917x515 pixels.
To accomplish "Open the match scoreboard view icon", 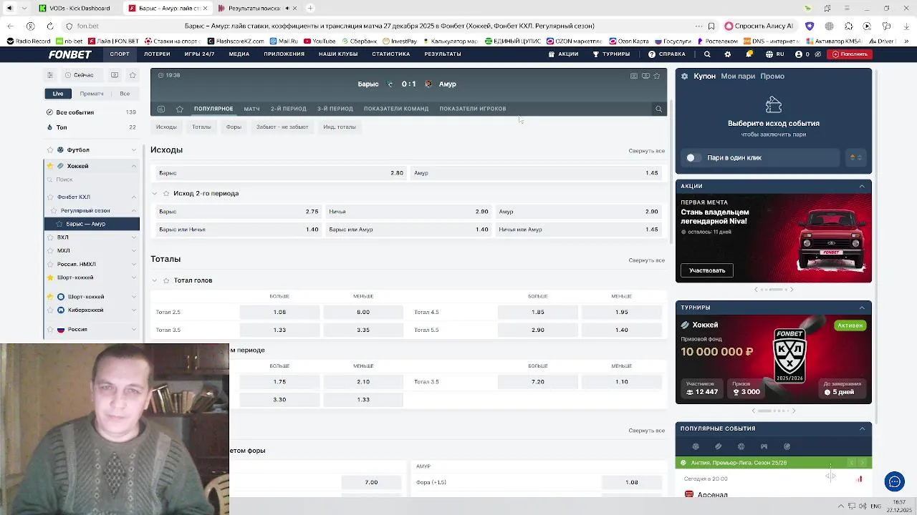I will coord(634,76).
